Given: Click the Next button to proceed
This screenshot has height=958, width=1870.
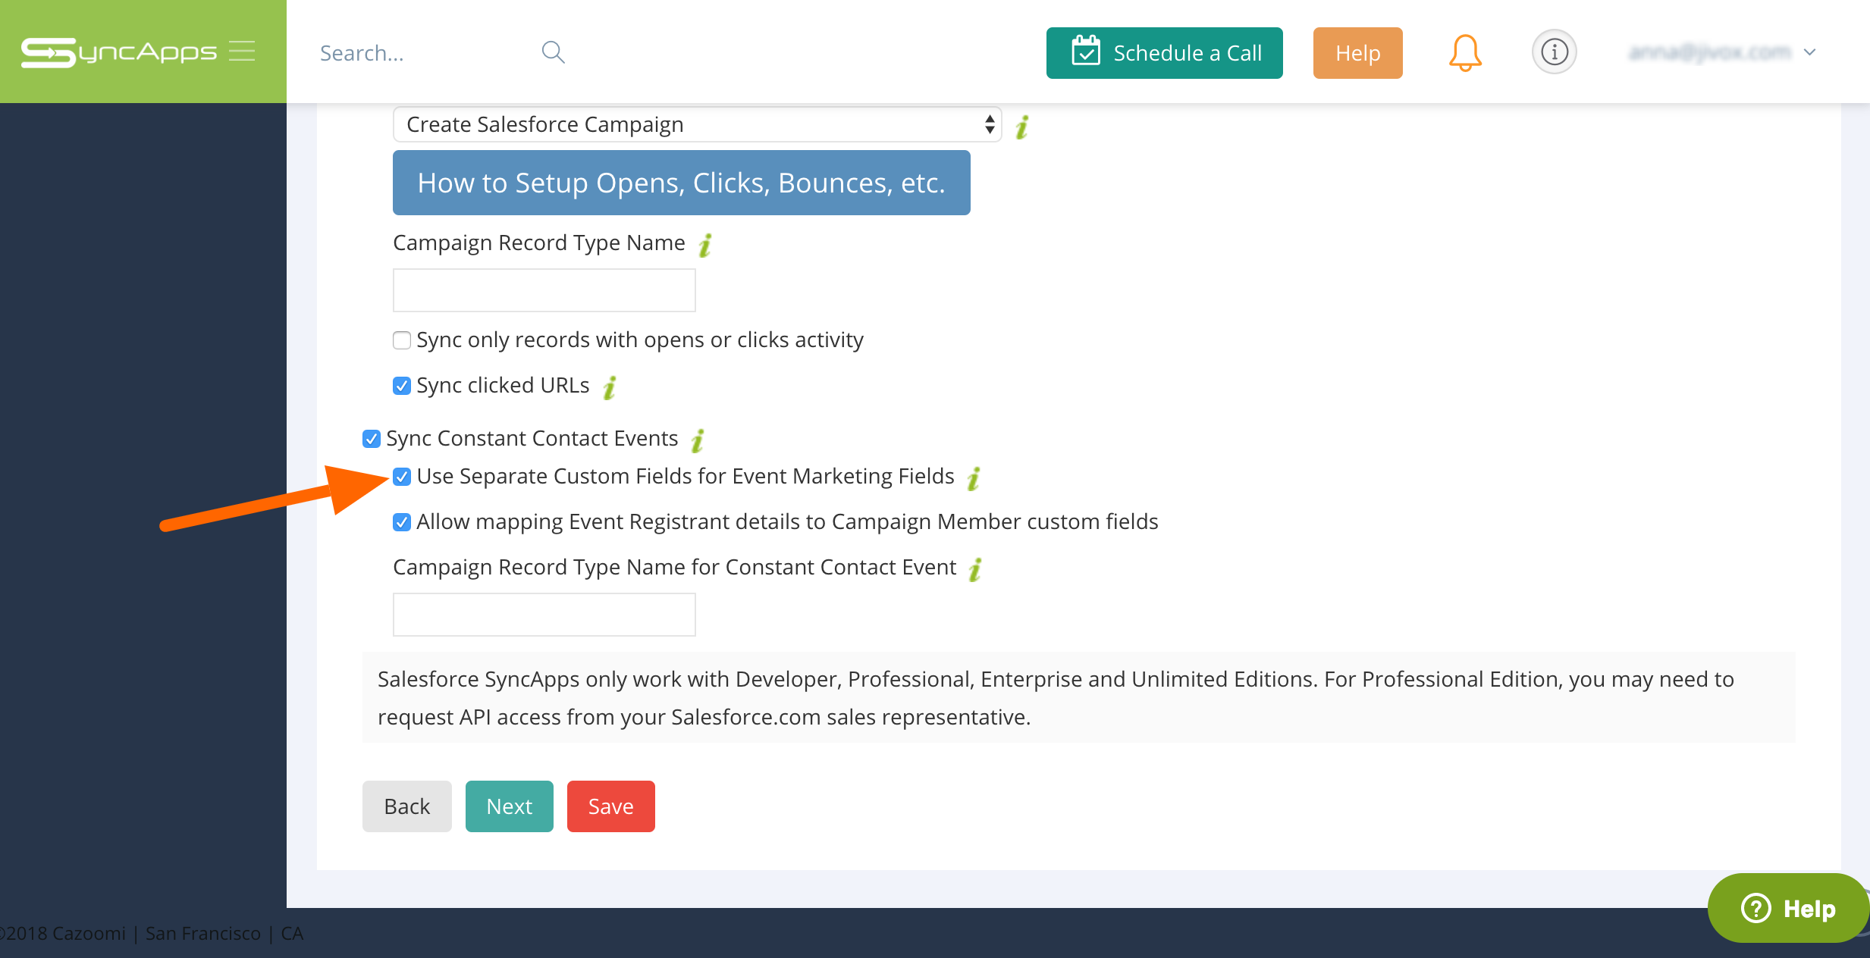Looking at the screenshot, I should point(508,805).
